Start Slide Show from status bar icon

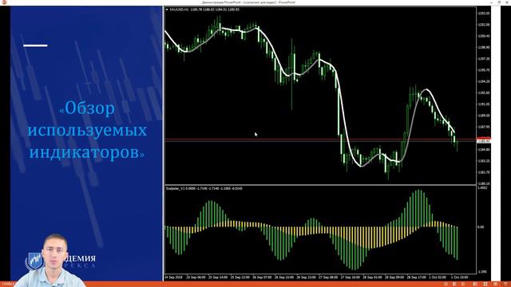[505, 284]
